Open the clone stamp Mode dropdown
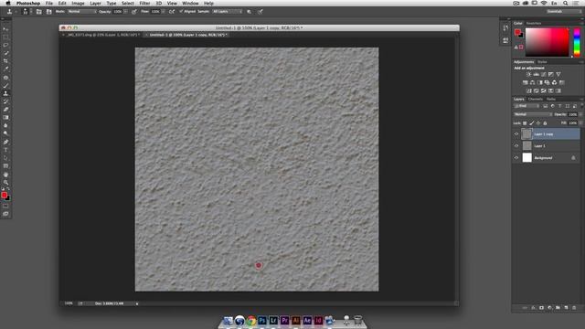Image resolution: width=585 pixels, height=329 pixels. (x=81, y=12)
